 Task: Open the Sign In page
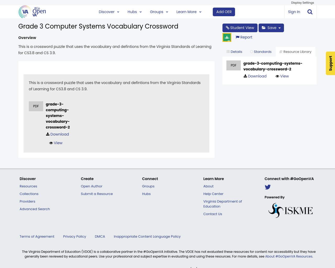pyautogui.click(x=294, y=12)
